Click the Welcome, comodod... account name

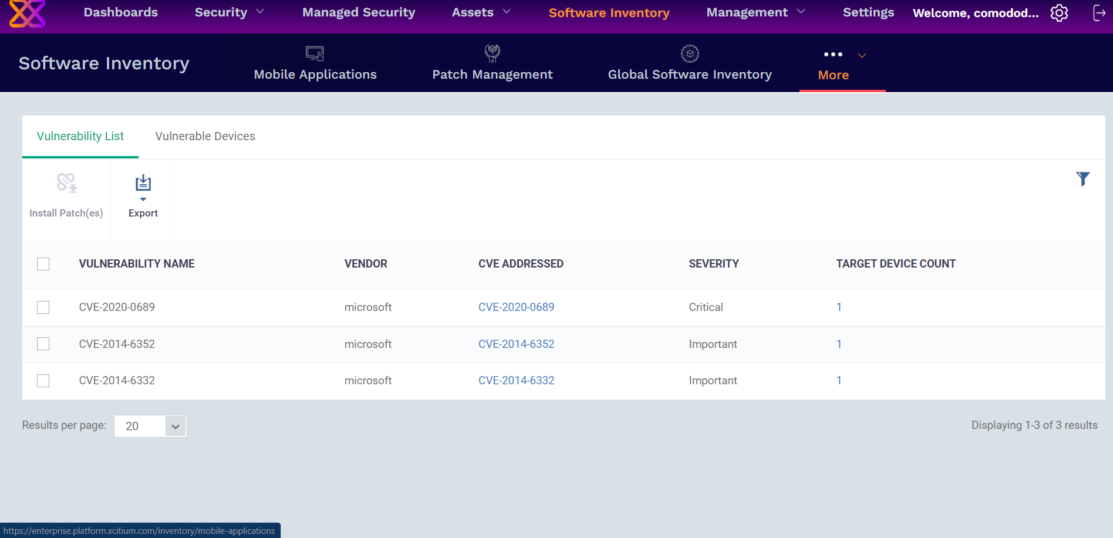tap(976, 12)
